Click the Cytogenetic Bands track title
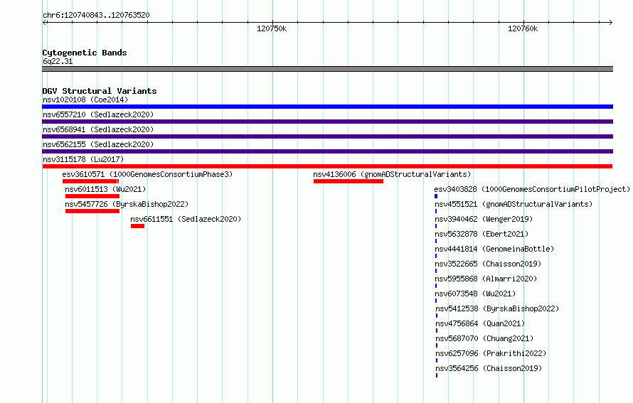 (x=85, y=53)
